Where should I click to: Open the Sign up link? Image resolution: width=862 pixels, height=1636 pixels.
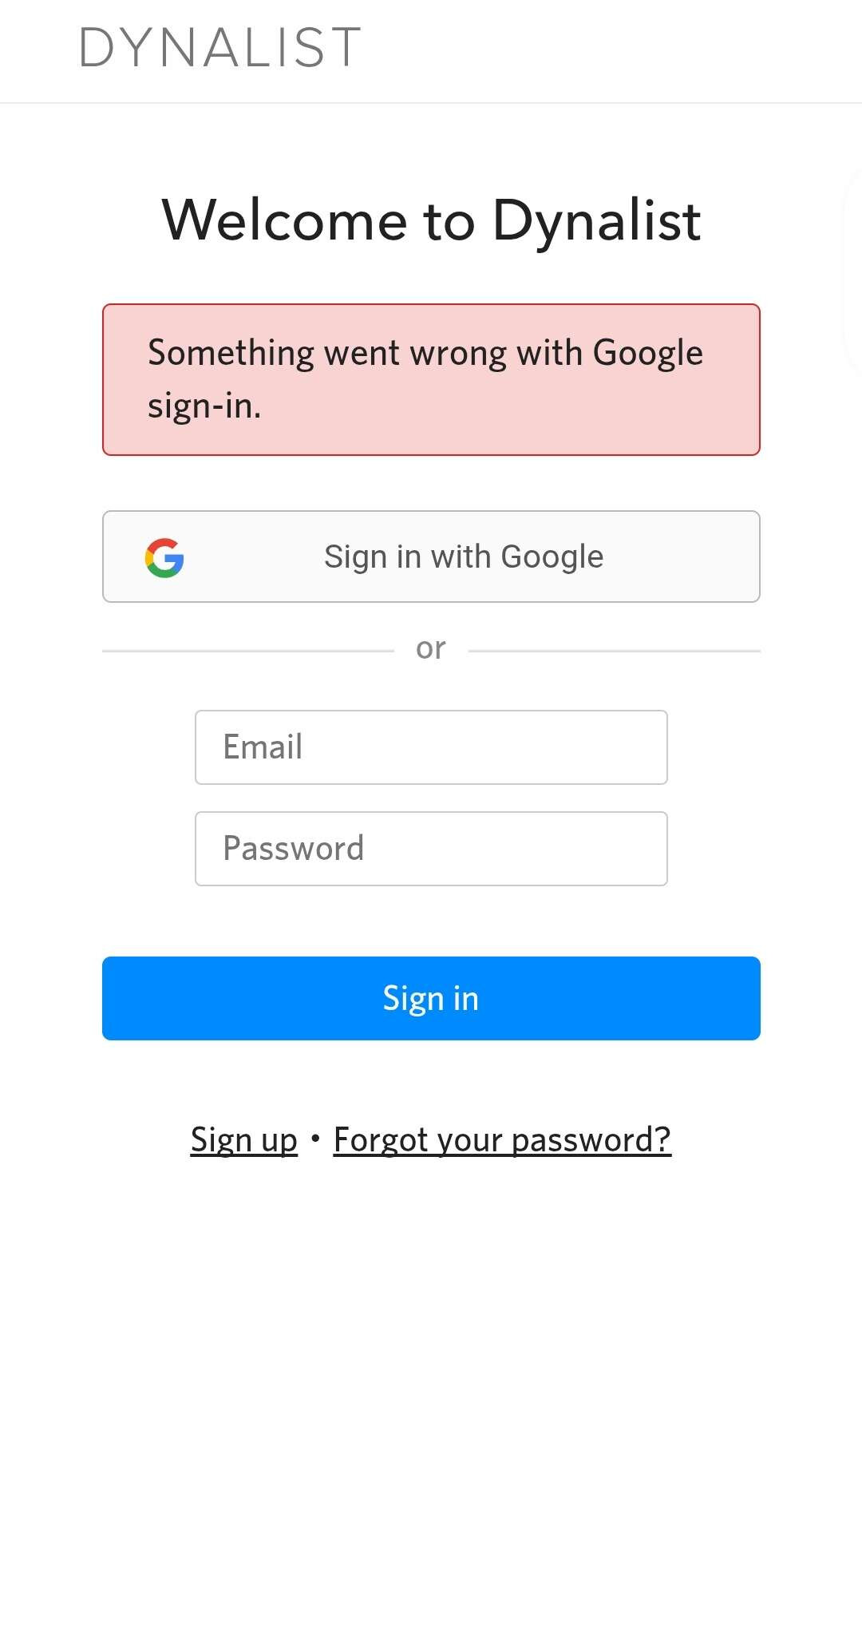[243, 1139]
